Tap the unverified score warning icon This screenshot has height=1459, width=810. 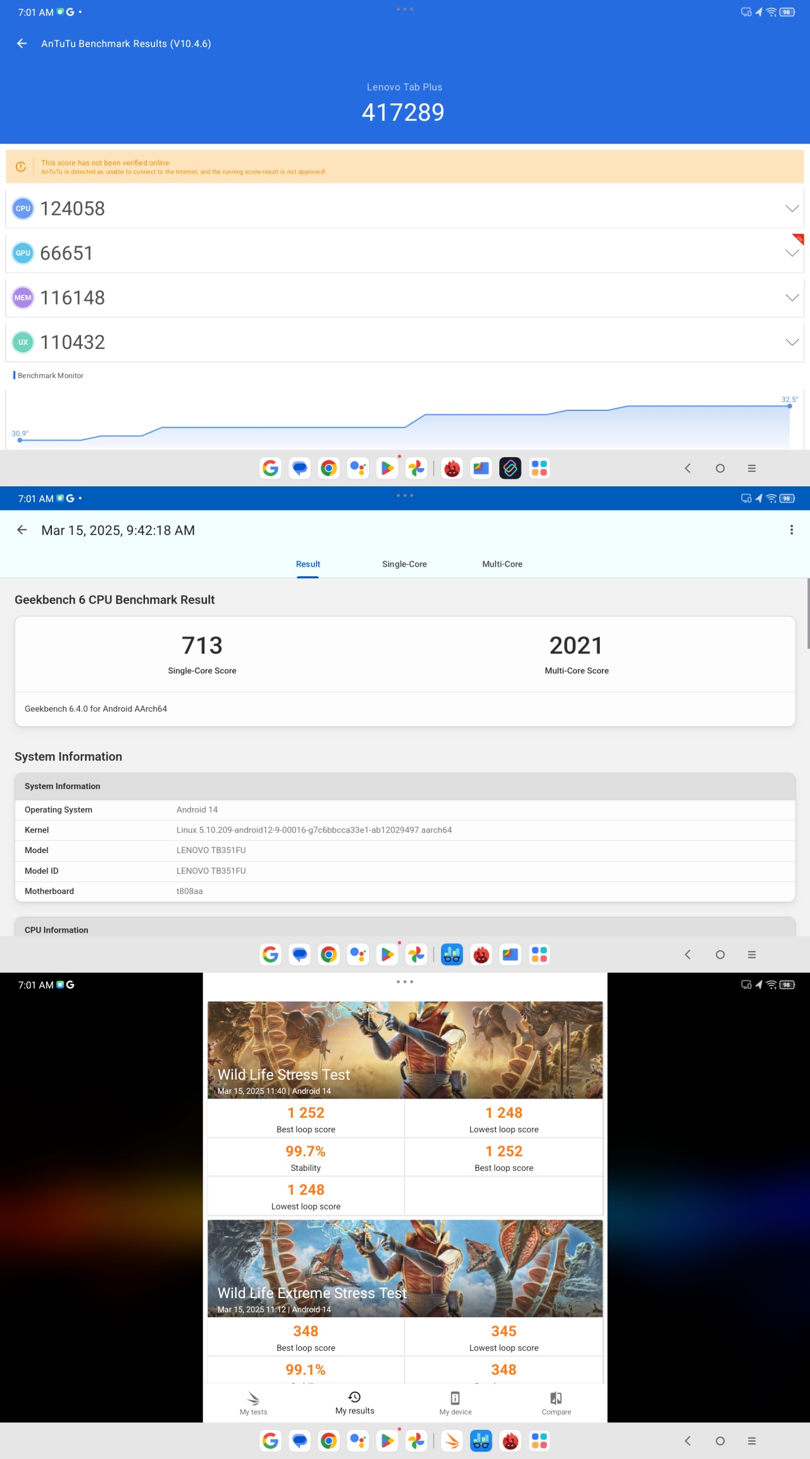click(21, 167)
